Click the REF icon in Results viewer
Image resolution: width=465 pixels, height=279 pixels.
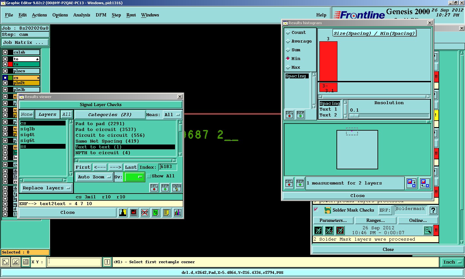[165, 188]
